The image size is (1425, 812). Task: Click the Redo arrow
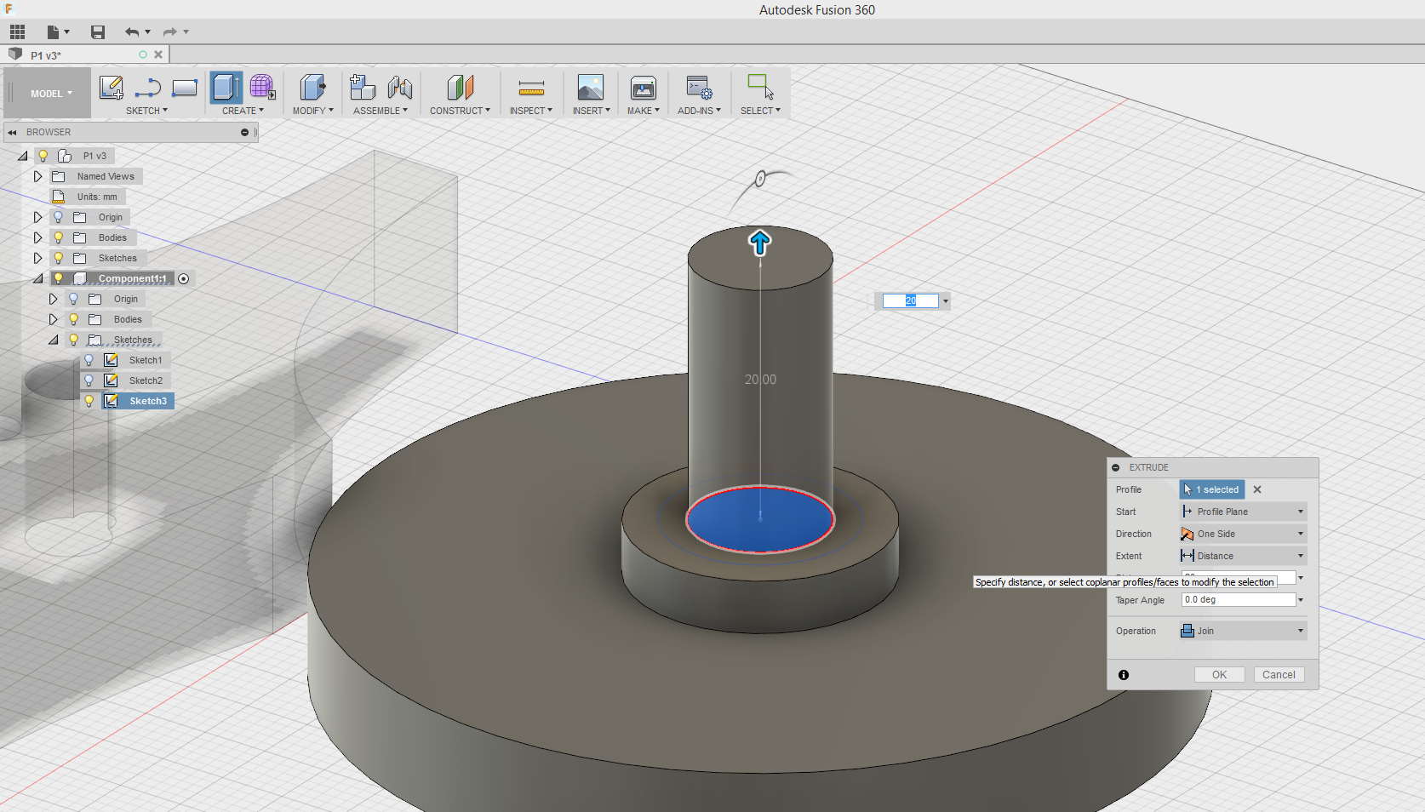pyautogui.click(x=169, y=32)
